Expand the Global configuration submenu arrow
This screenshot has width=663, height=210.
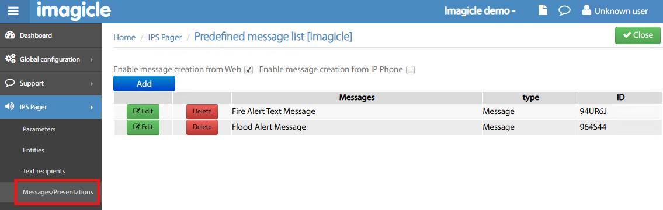(92, 60)
